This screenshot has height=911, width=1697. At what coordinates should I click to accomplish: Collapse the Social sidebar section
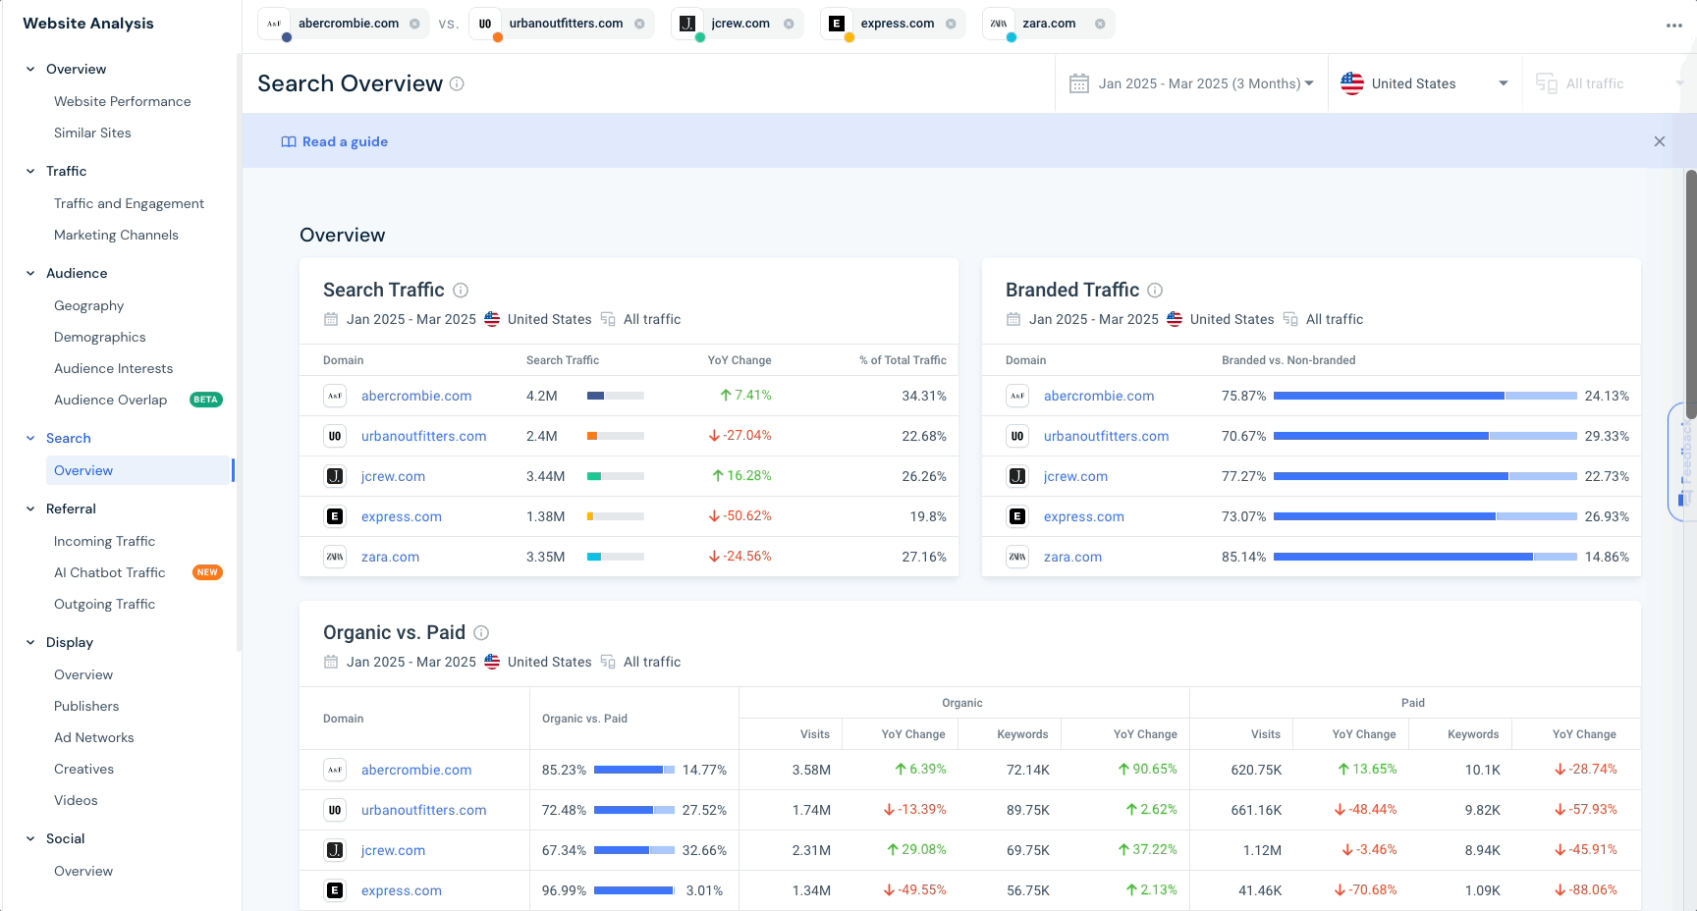30,838
